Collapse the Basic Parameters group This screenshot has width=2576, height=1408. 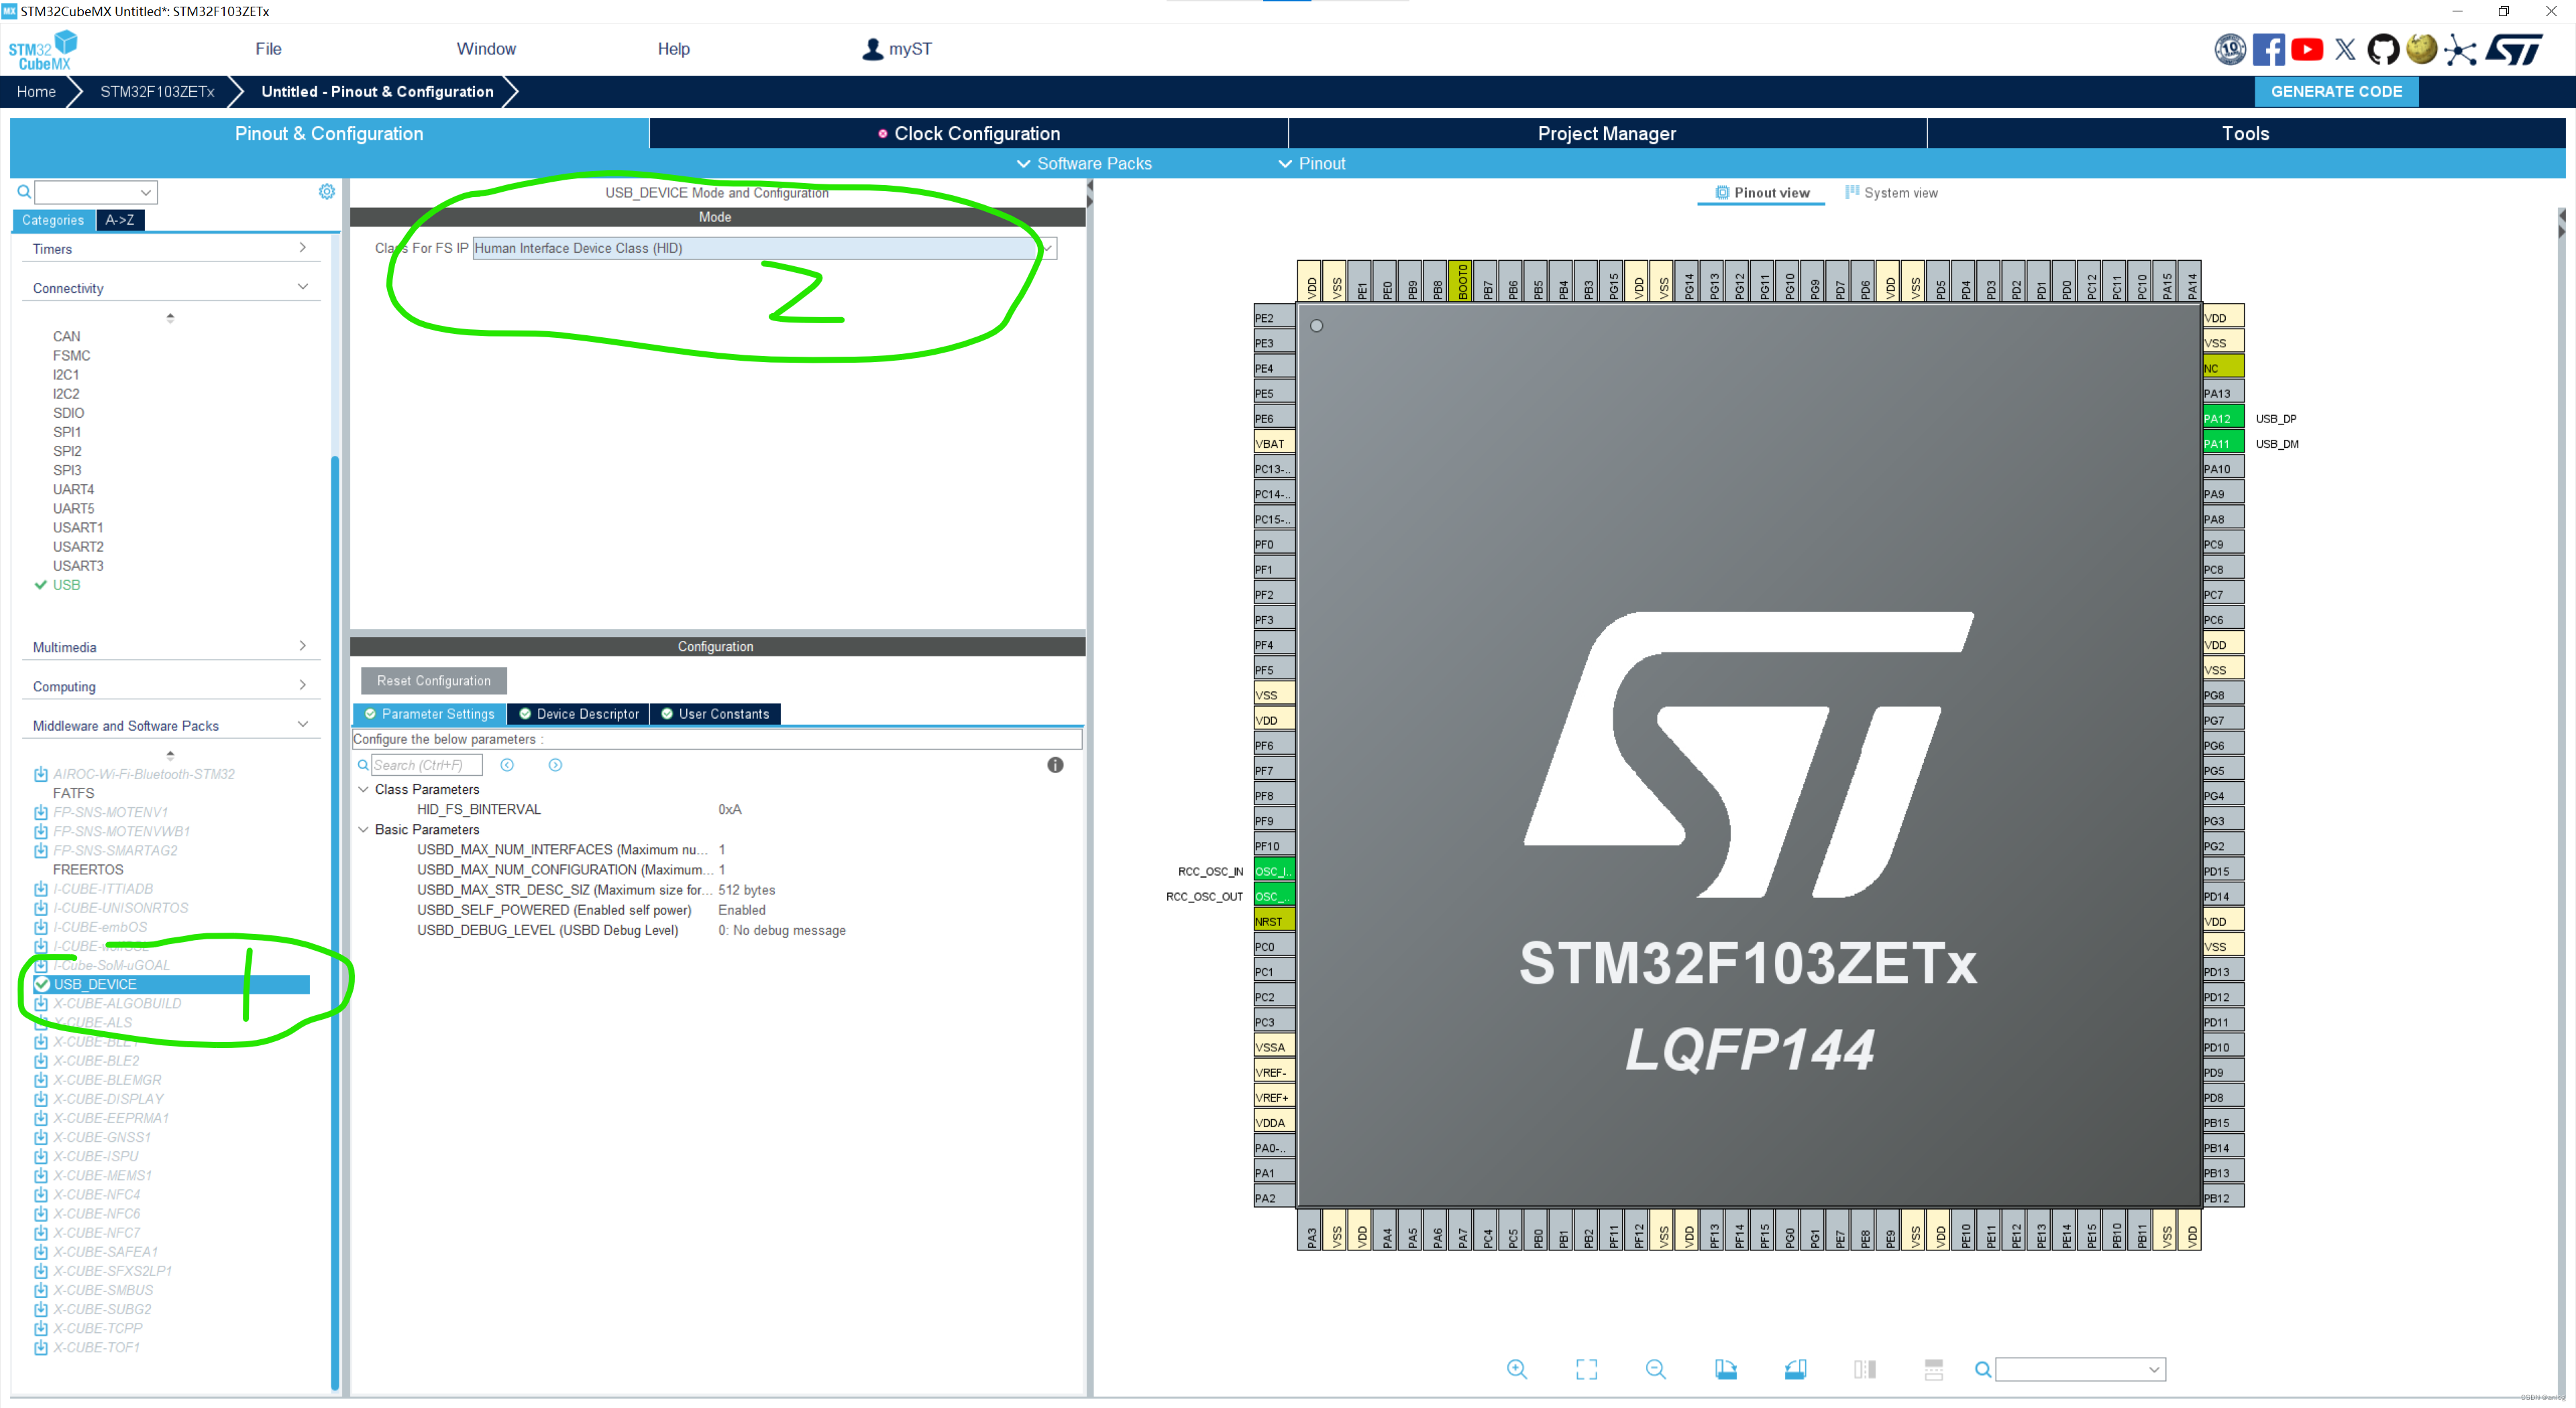click(x=364, y=829)
